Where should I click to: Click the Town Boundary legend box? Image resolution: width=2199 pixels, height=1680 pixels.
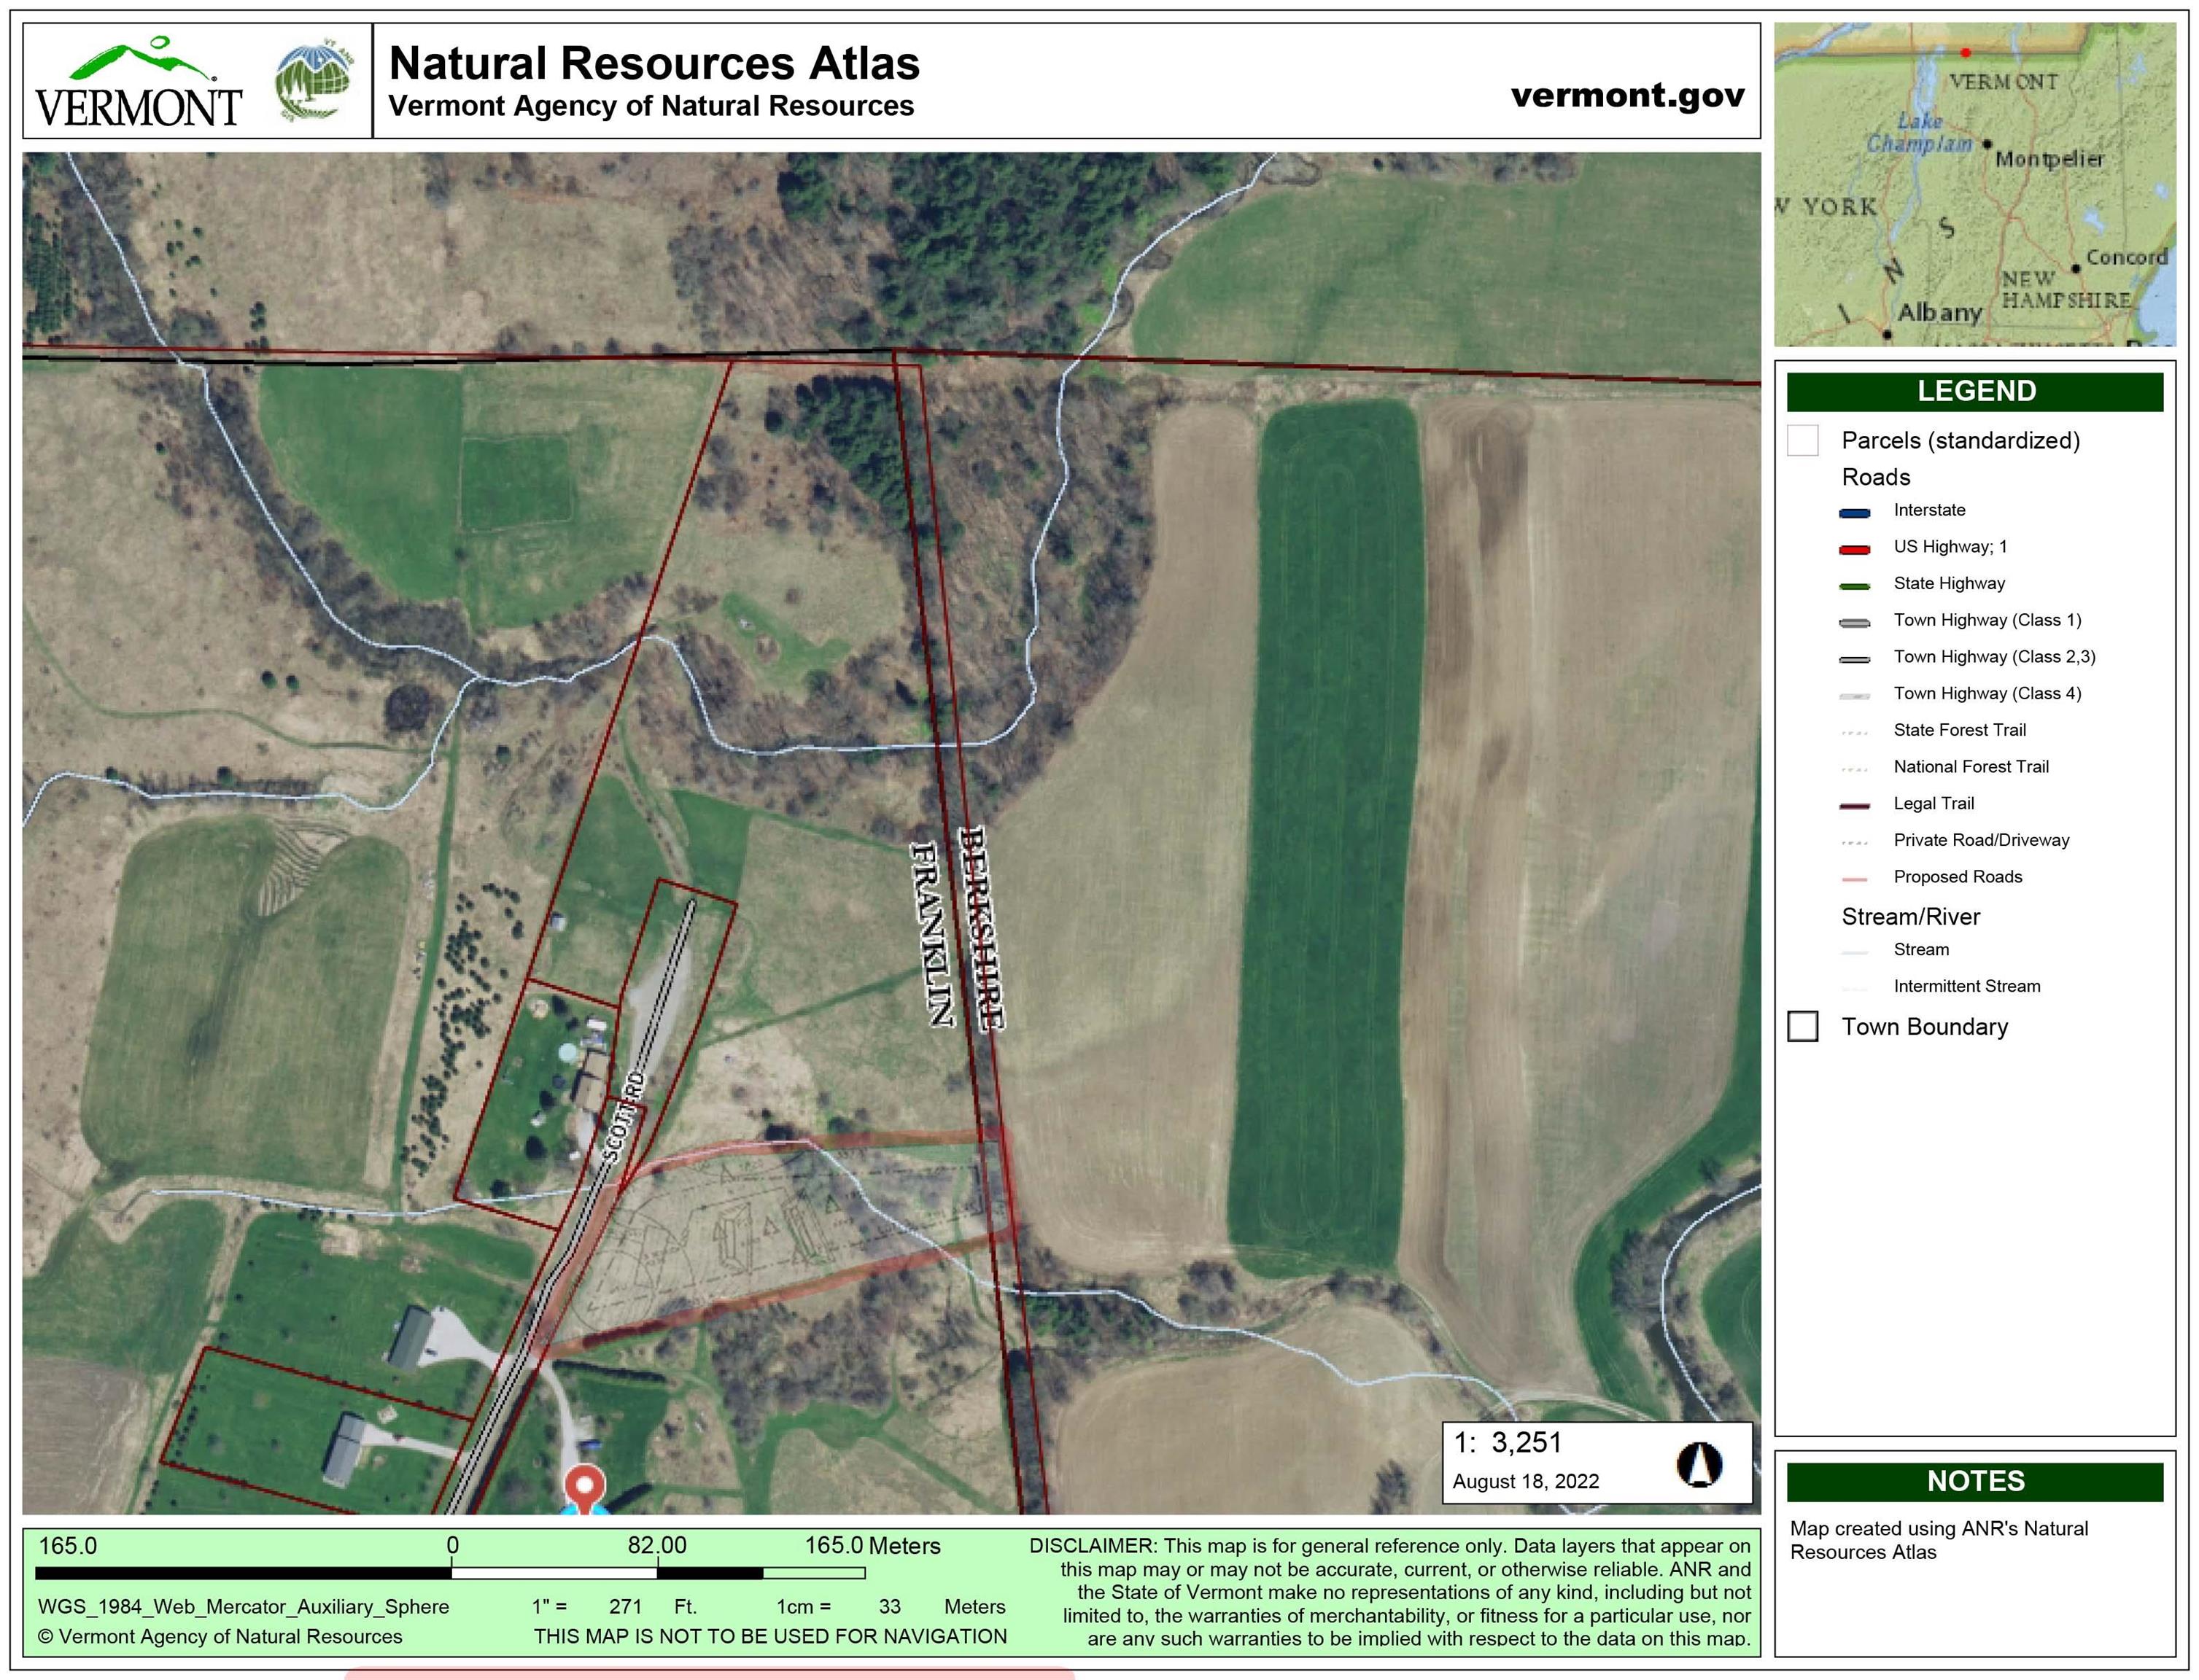pyautogui.click(x=1802, y=1027)
